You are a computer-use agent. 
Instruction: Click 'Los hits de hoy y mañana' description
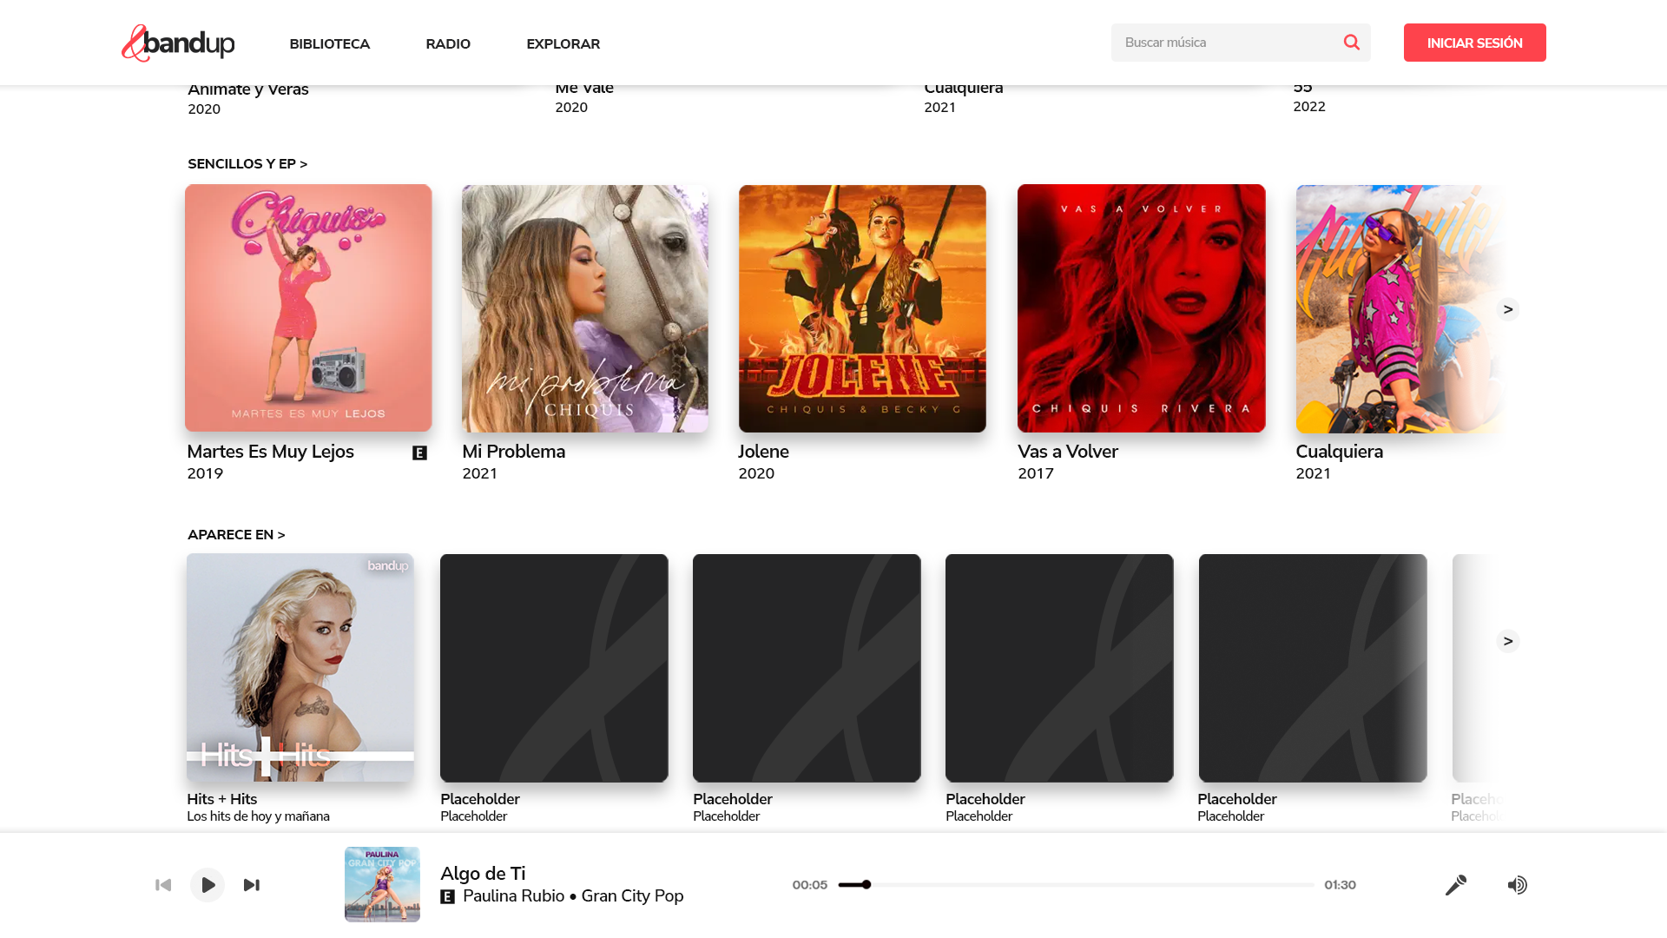pyautogui.click(x=258, y=816)
